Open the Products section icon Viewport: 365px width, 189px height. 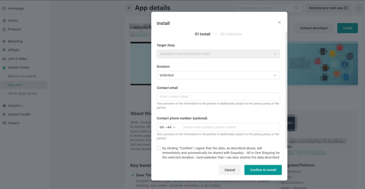[x=4, y=29]
